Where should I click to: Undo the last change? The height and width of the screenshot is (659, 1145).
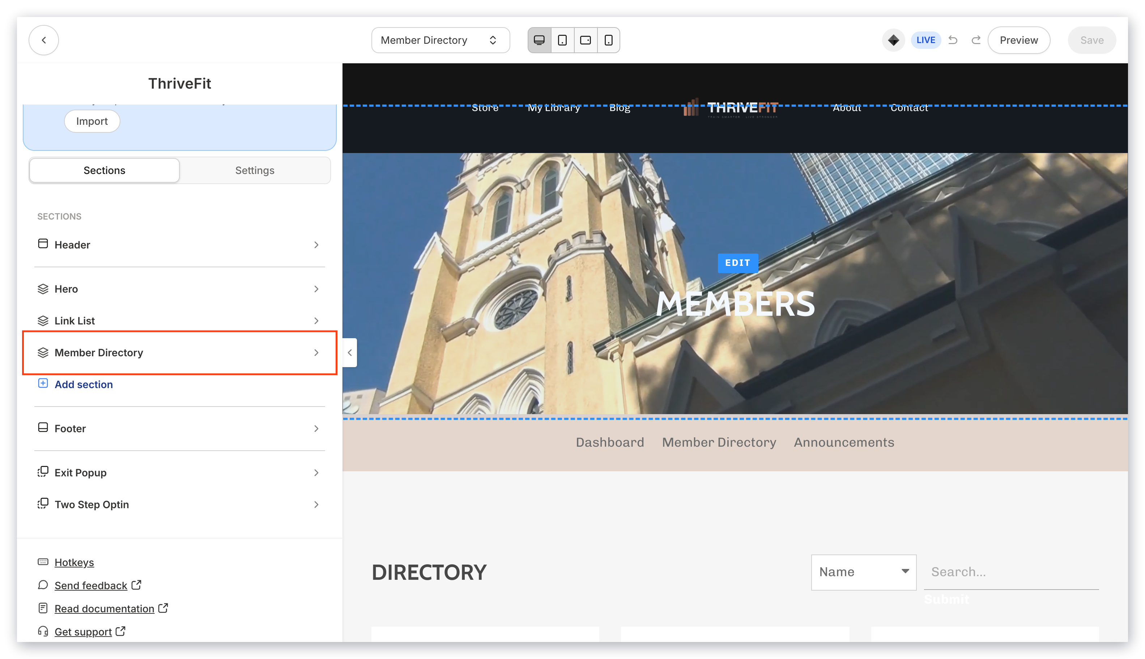(953, 40)
